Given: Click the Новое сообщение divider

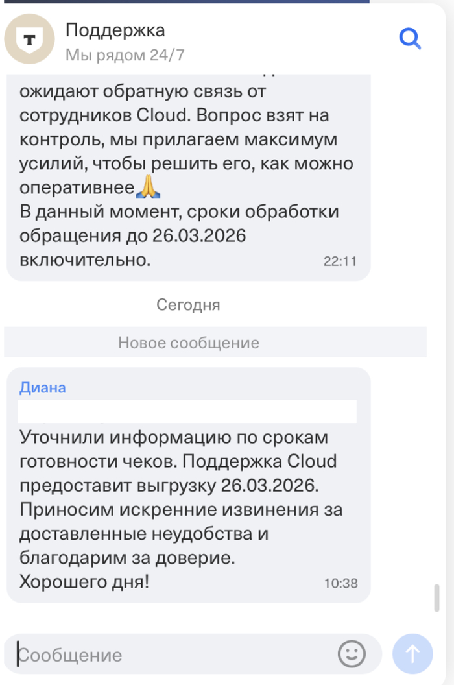Looking at the screenshot, I should [x=189, y=342].
